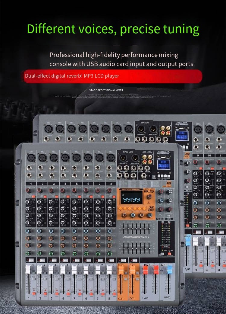Click the headline 'Different voices, precise tuning'
The width and height of the screenshot is (226, 314).
[x=113, y=29]
